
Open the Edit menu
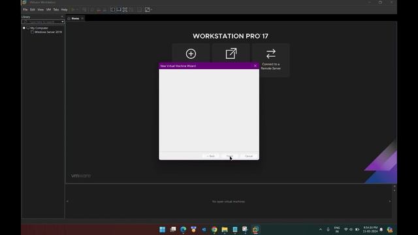[33, 10]
